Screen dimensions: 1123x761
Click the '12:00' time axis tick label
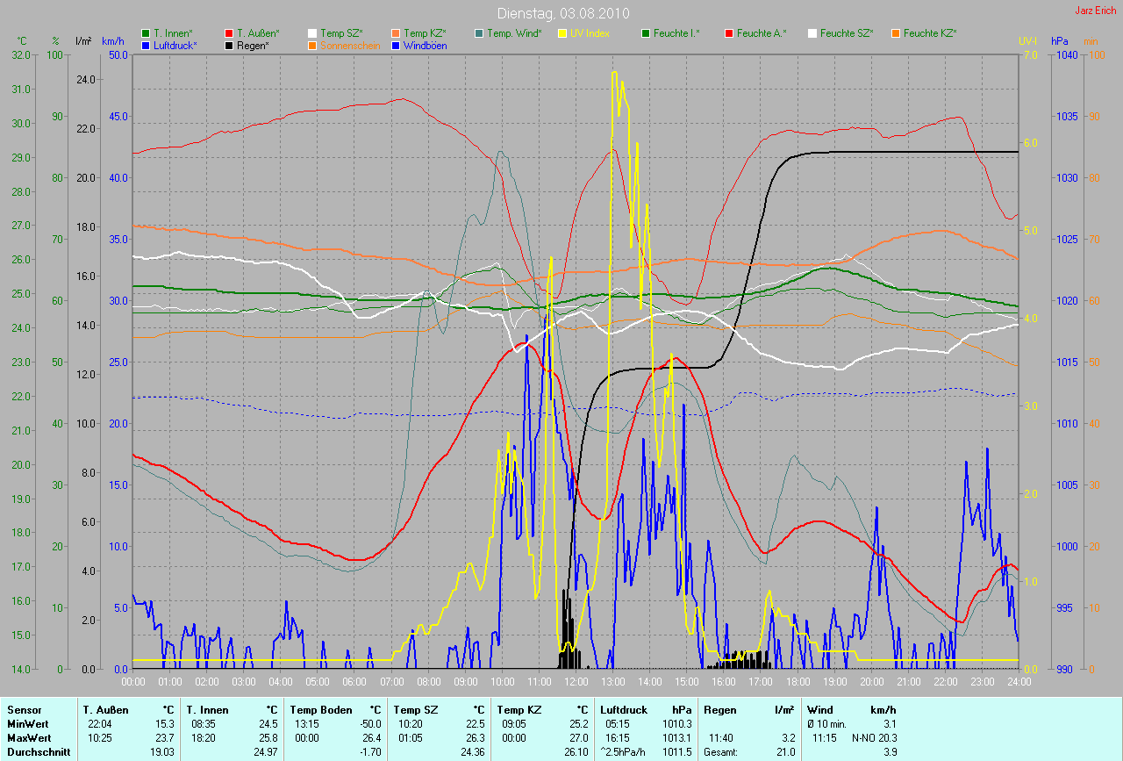576,681
